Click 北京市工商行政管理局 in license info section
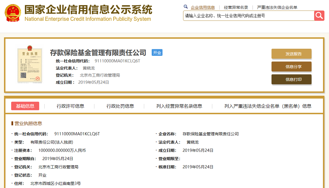The width and height of the screenshot is (329, 188). [x=58, y=167]
